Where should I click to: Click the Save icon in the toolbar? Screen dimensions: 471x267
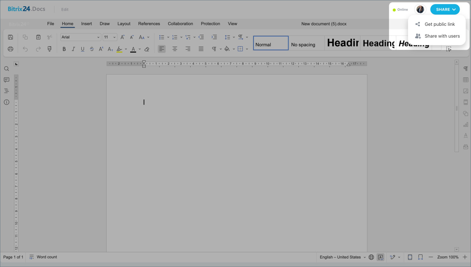[x=10, y=37]
